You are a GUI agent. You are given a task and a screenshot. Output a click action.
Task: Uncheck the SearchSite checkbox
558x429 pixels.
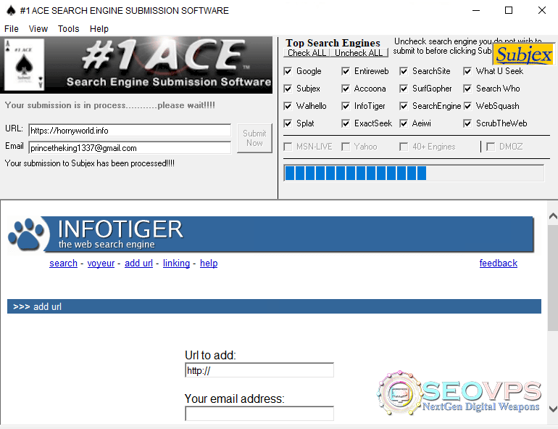404,71
